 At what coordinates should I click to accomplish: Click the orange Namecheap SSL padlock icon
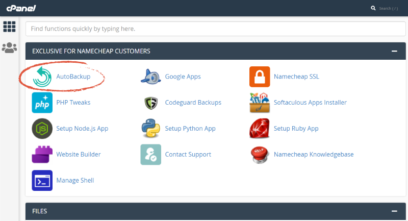(260, 77)
